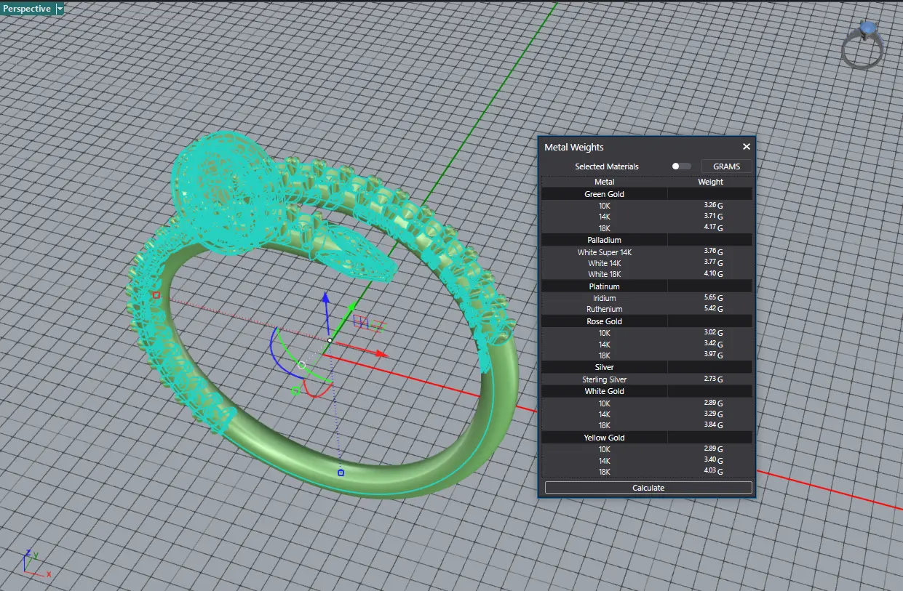Select the Sterling Silver row
Viewport: 903px width, 591px height.
tap(604, 379)
